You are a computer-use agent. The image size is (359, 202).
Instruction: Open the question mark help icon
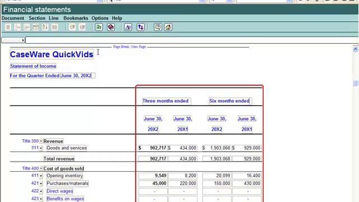[158, 27]
